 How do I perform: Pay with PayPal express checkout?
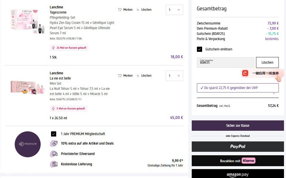238,147
